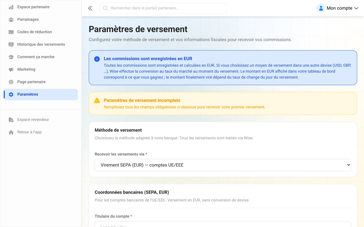Click the Recevoir les versements via label

click(120, 154)
